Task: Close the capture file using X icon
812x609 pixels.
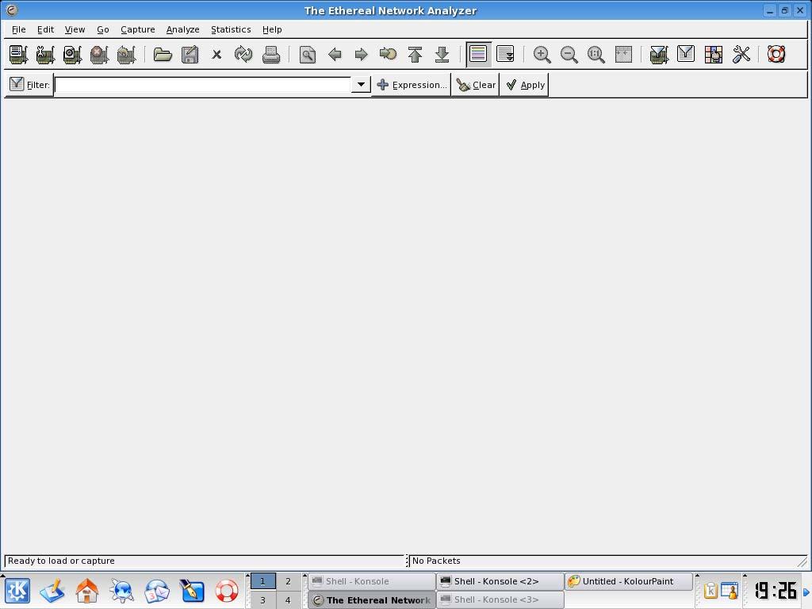Action: [x=216, y=55]
